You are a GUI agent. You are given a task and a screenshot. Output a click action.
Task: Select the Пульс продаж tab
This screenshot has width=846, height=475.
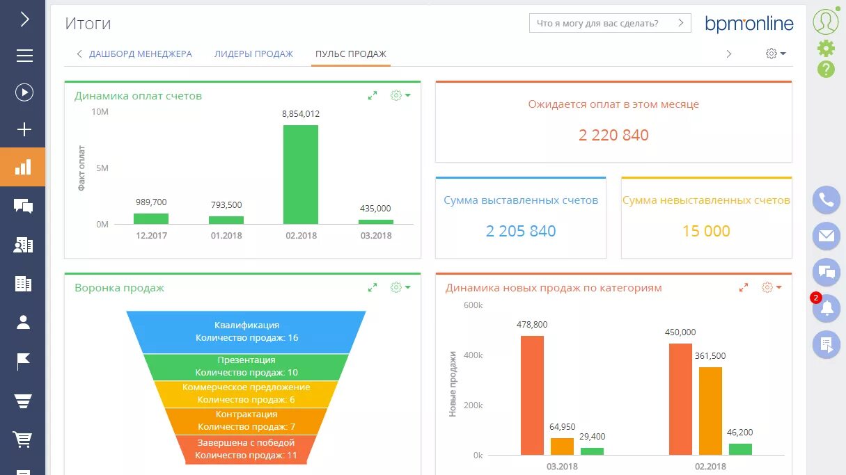(351, 54)
